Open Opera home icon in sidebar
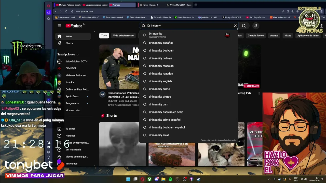 pos(48,12)
